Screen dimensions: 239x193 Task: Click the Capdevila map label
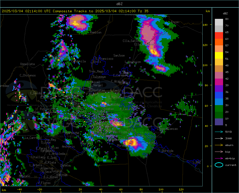(x=78, y=61)
